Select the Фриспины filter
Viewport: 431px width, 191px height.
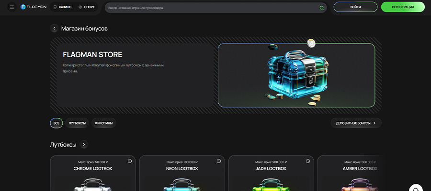pos(103,123)
